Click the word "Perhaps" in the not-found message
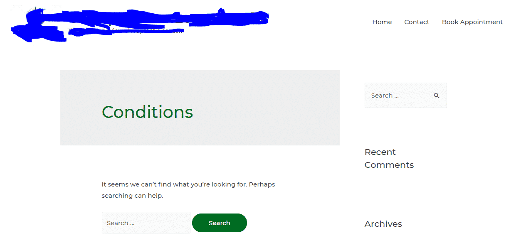 pos(262,184)
